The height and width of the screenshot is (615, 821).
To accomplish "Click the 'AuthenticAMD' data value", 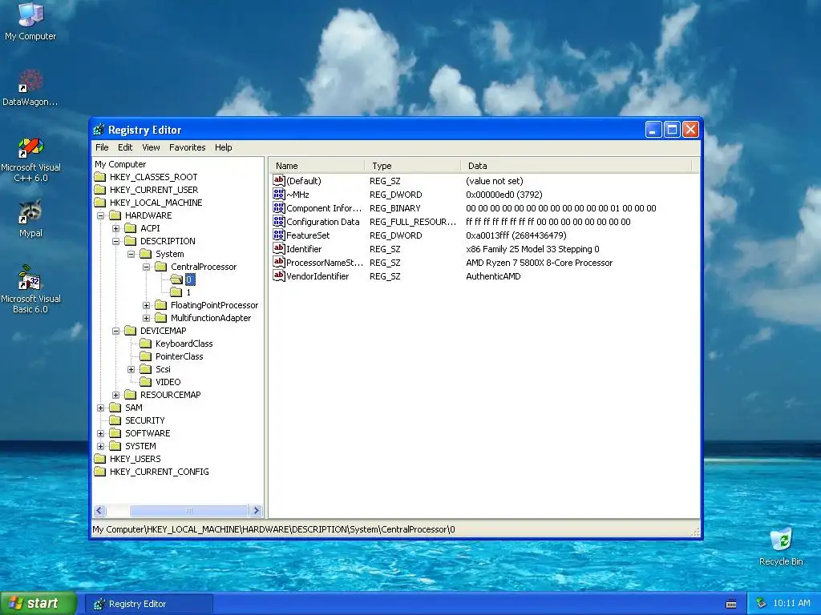I will coord(493,276).
